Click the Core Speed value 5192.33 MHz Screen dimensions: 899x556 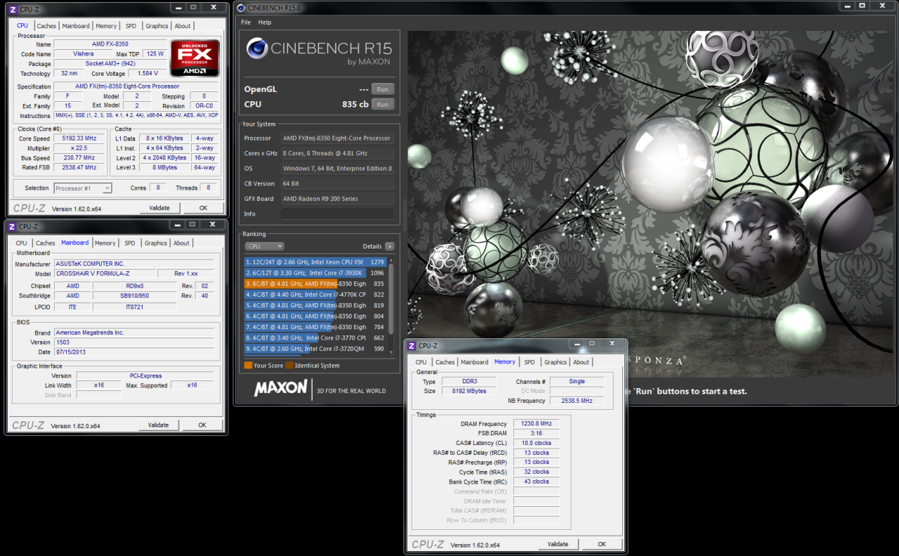[80, 139]
